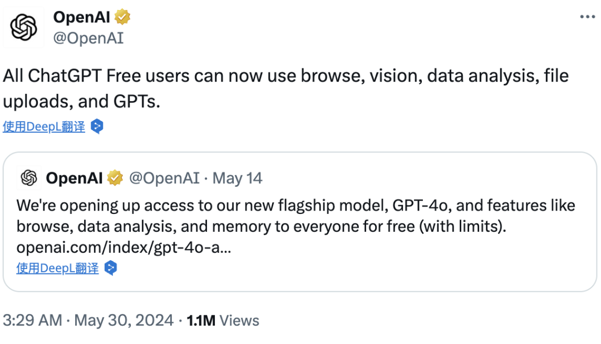Click the top 使用DeepL翻译 translate link
This screenshot has height=344, width=601.
point(44,126)
